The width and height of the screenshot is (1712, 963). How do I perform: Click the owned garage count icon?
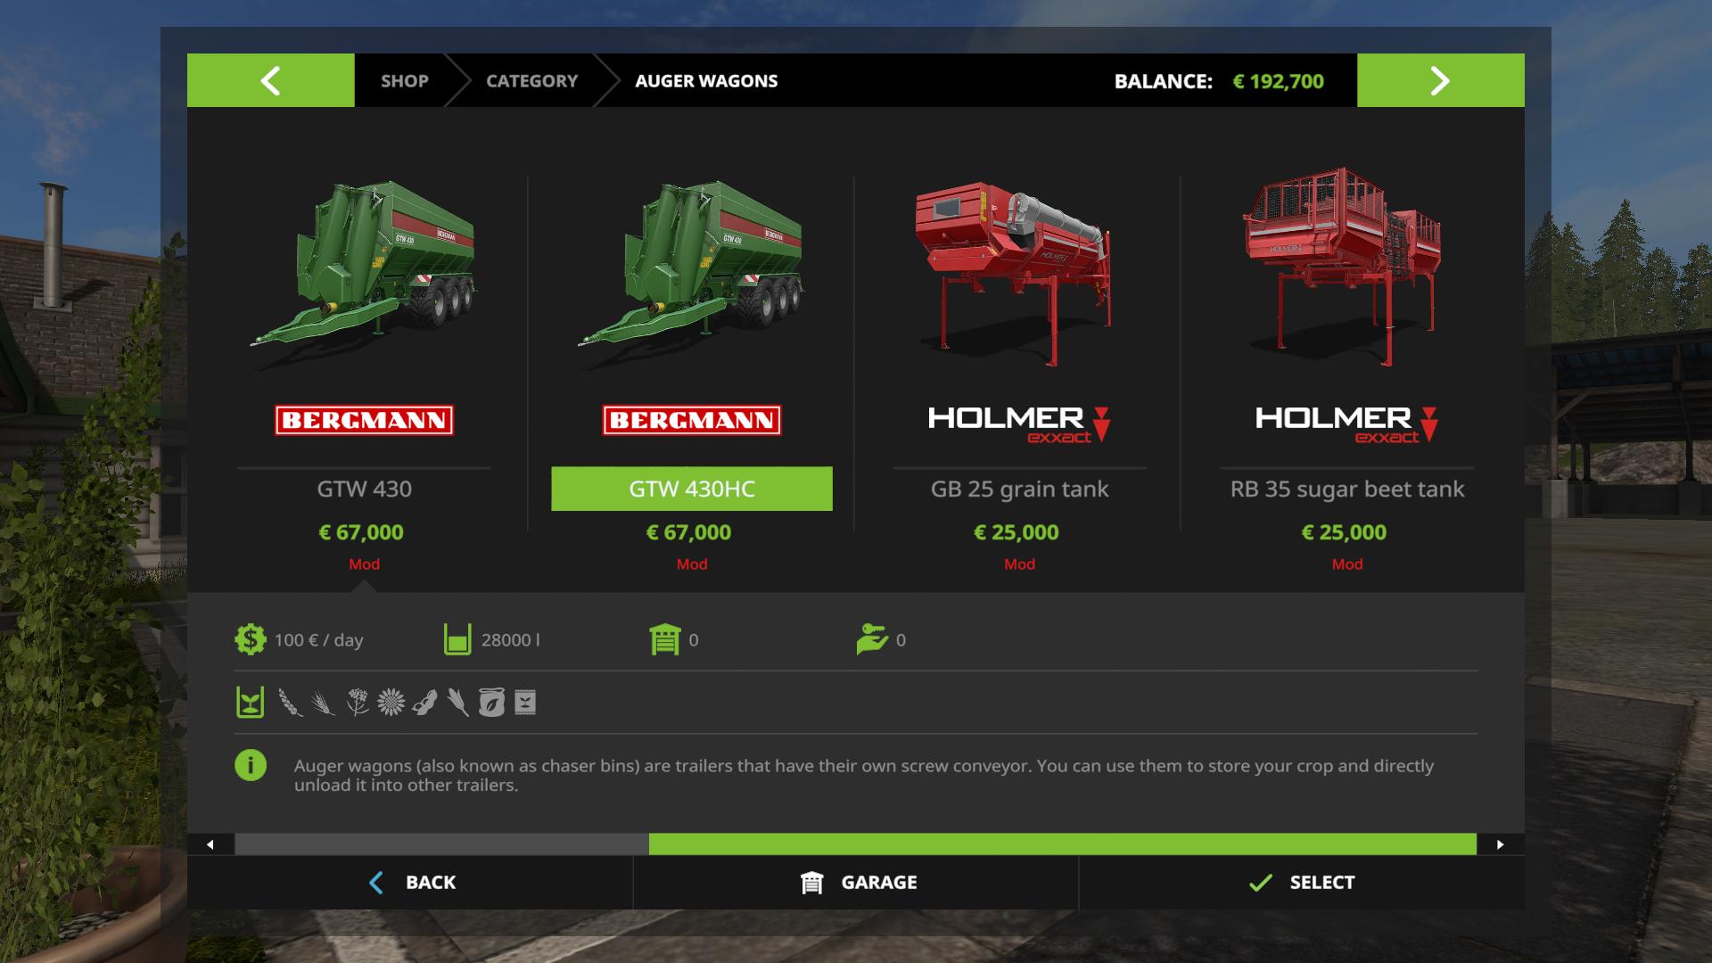tap(665, 639)
